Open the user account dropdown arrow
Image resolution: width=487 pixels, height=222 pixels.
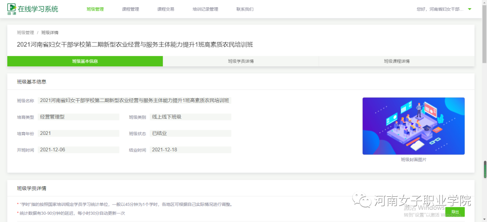469,9
